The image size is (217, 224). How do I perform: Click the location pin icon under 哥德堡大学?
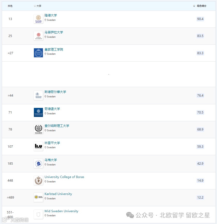pos(45,114)
